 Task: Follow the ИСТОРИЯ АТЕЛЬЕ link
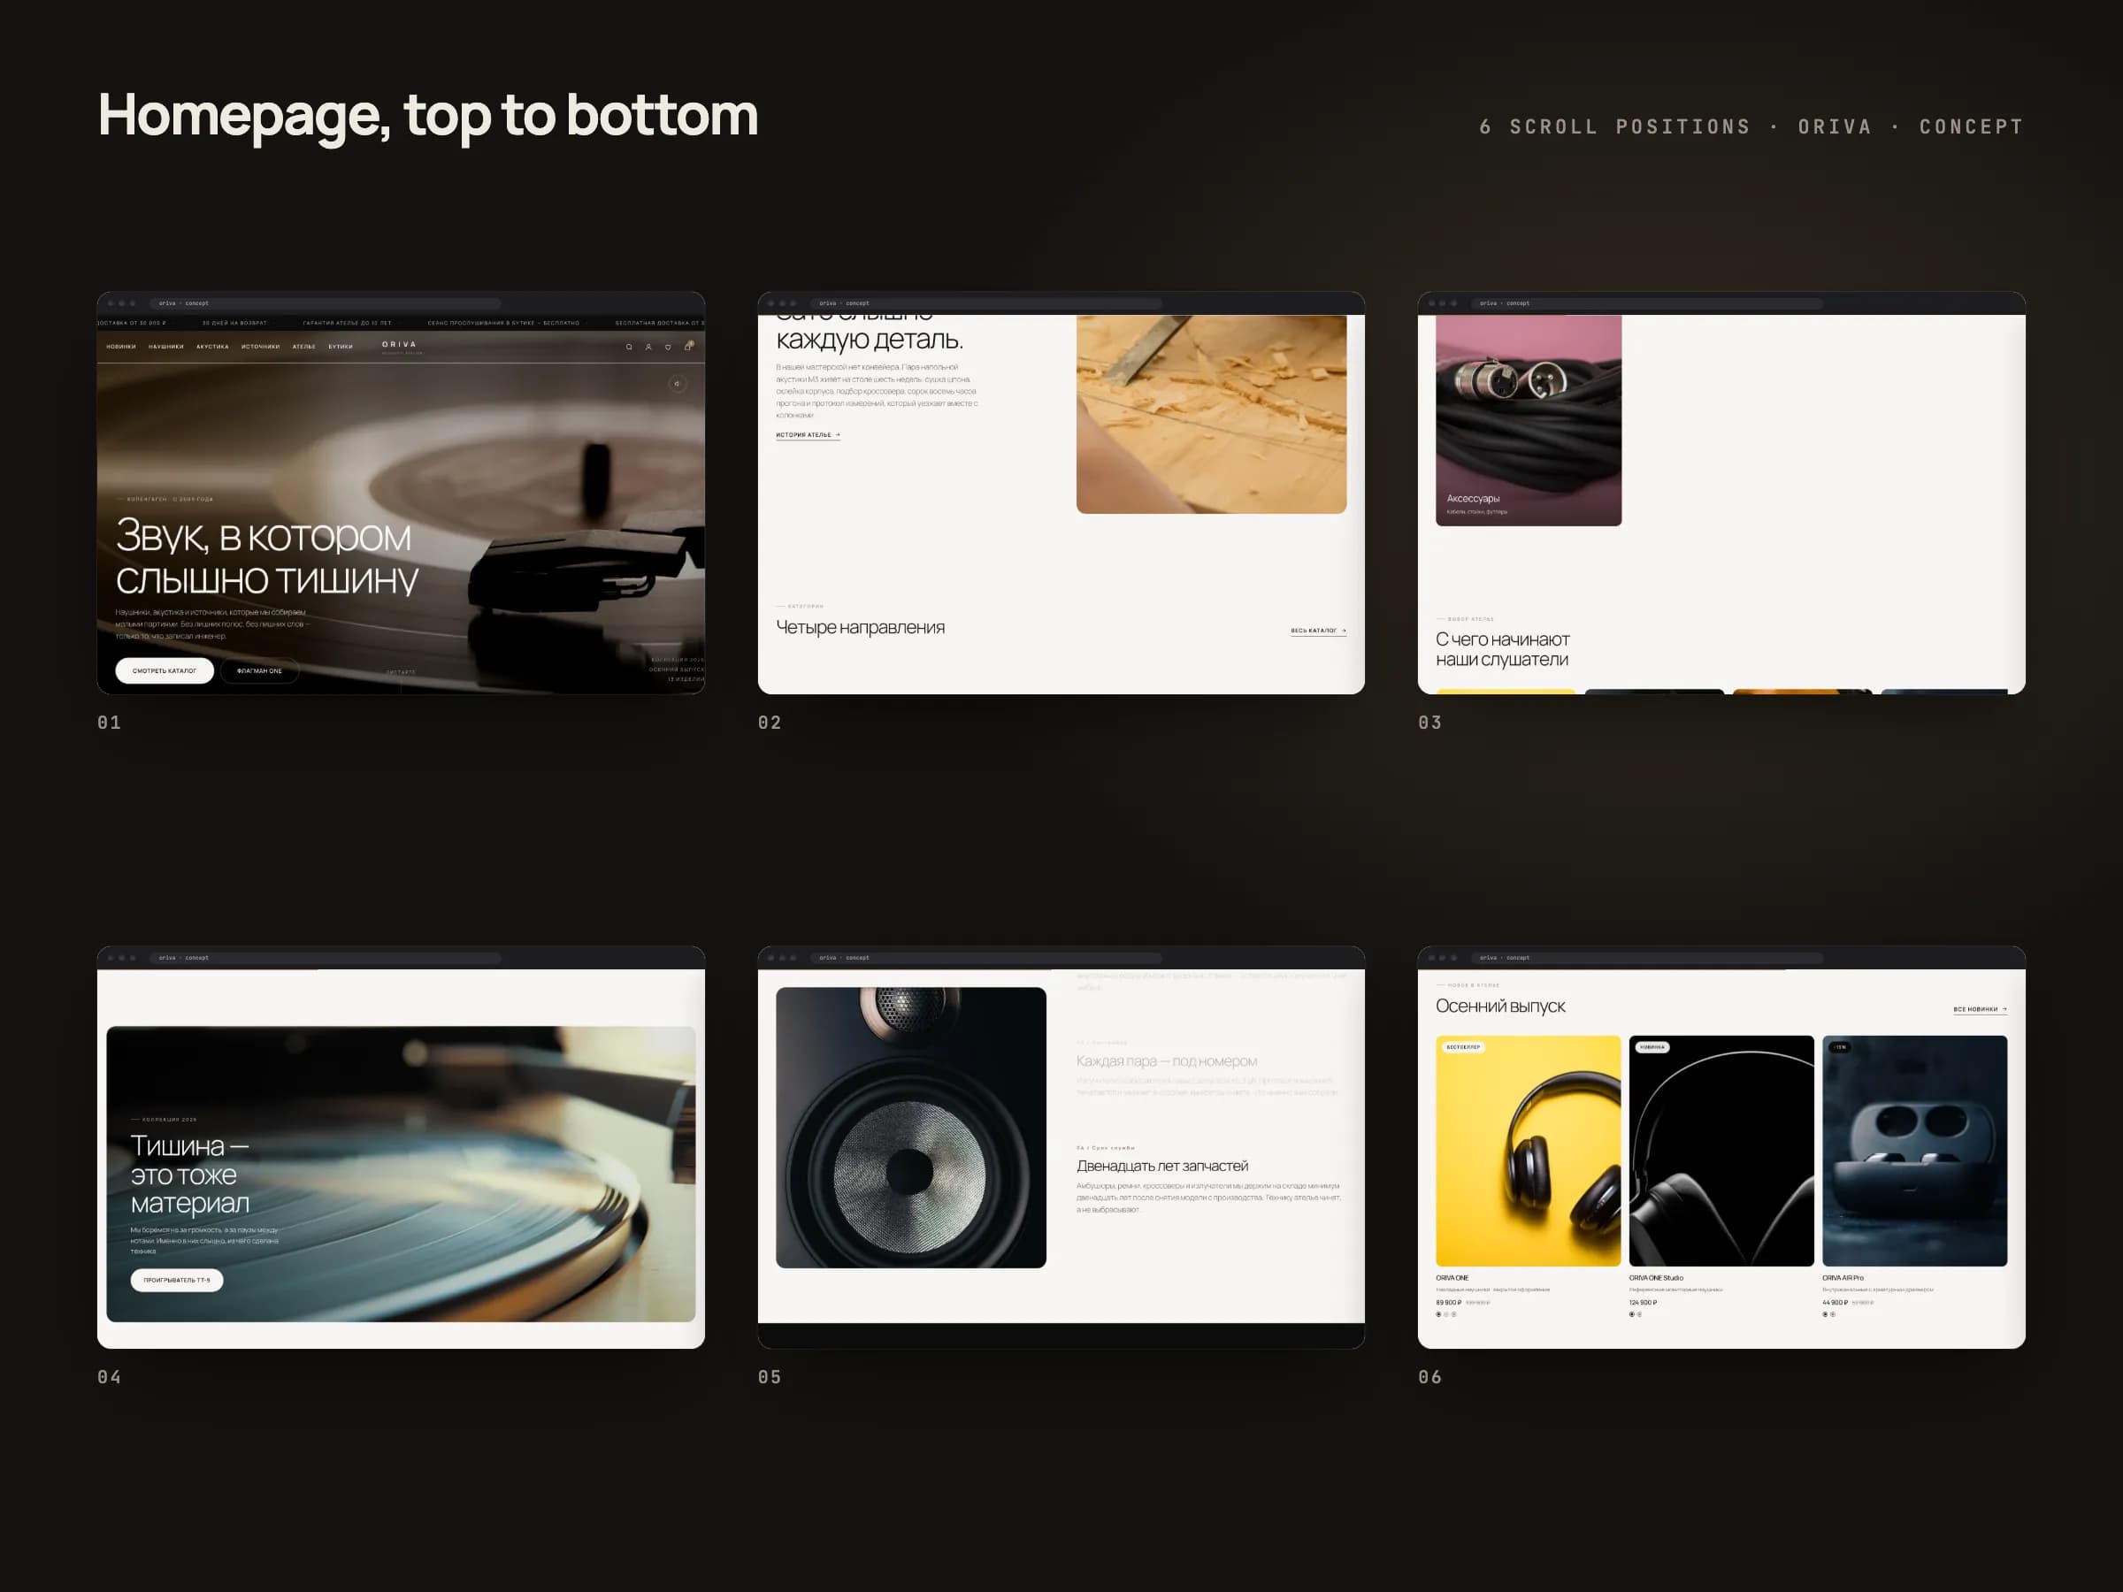[x=809, y=435]
